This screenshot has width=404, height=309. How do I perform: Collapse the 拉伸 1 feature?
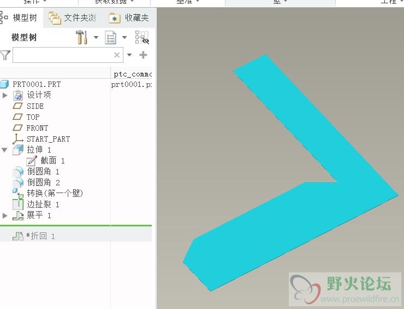(x=4, y=150)
